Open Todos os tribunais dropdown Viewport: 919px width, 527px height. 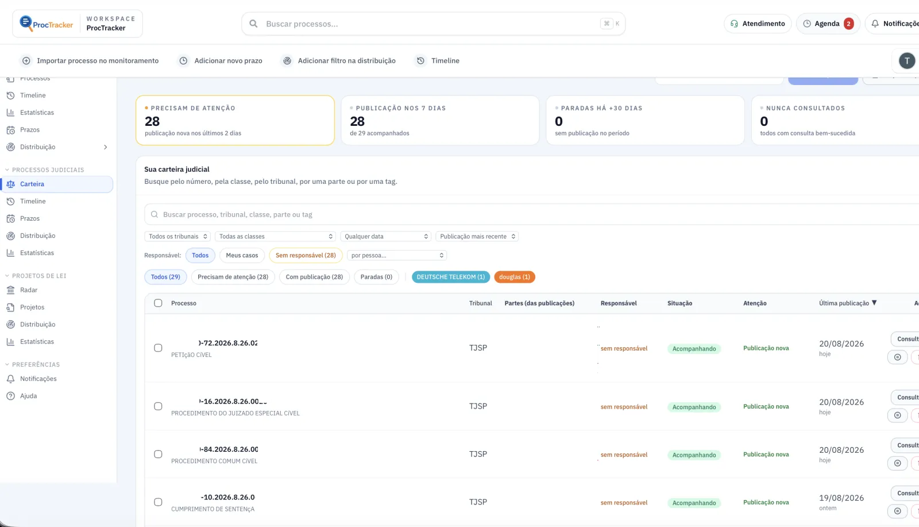[177, 236]
